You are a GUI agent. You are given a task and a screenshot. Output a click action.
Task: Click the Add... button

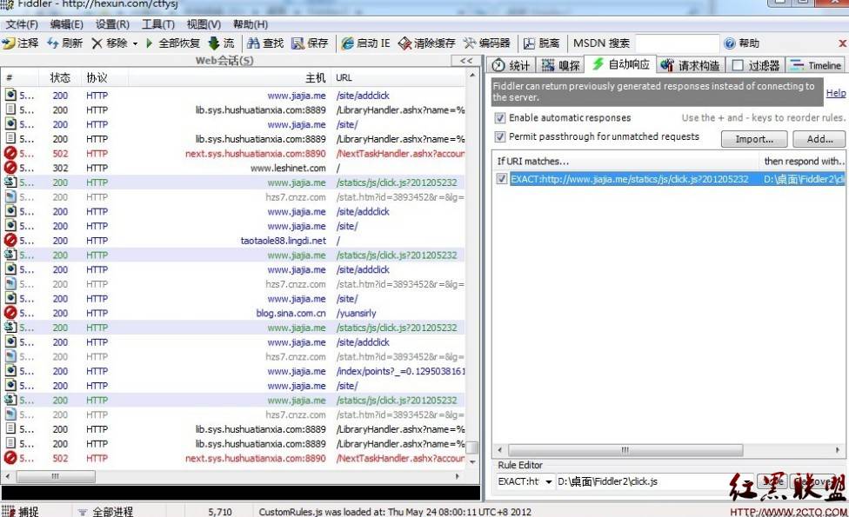point(819,139)
